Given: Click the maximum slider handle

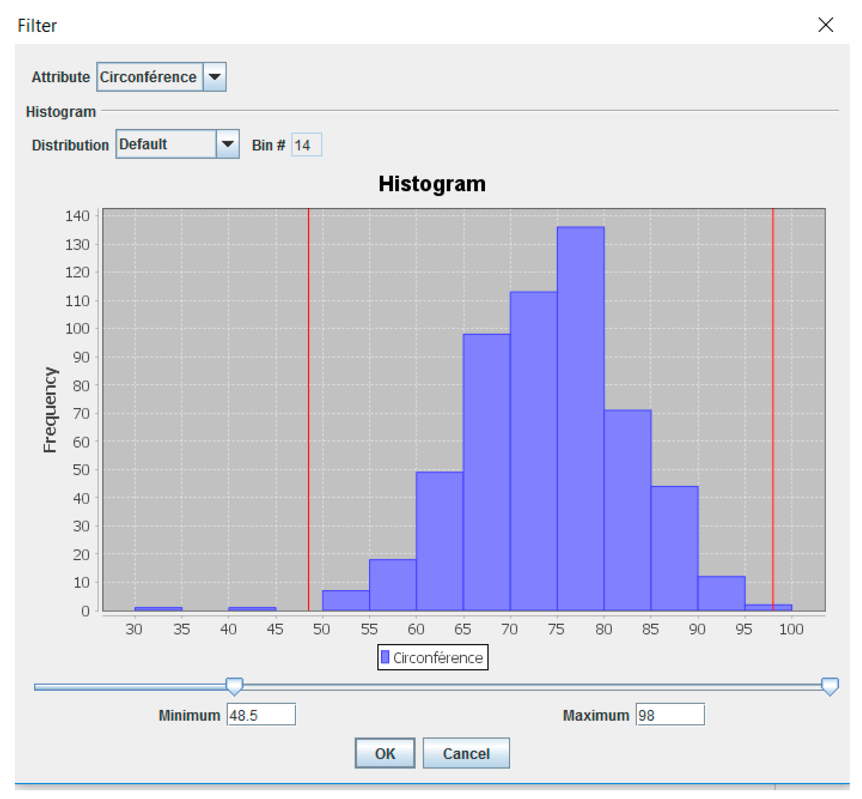Looking at the screenshot, I should click(x=829, y=686).
